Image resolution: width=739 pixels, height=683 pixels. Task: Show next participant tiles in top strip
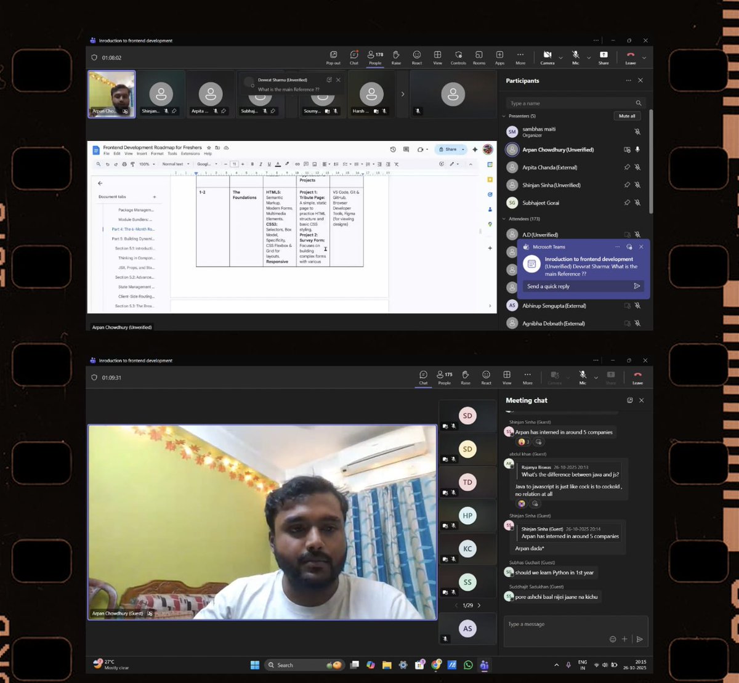point(403,94)
